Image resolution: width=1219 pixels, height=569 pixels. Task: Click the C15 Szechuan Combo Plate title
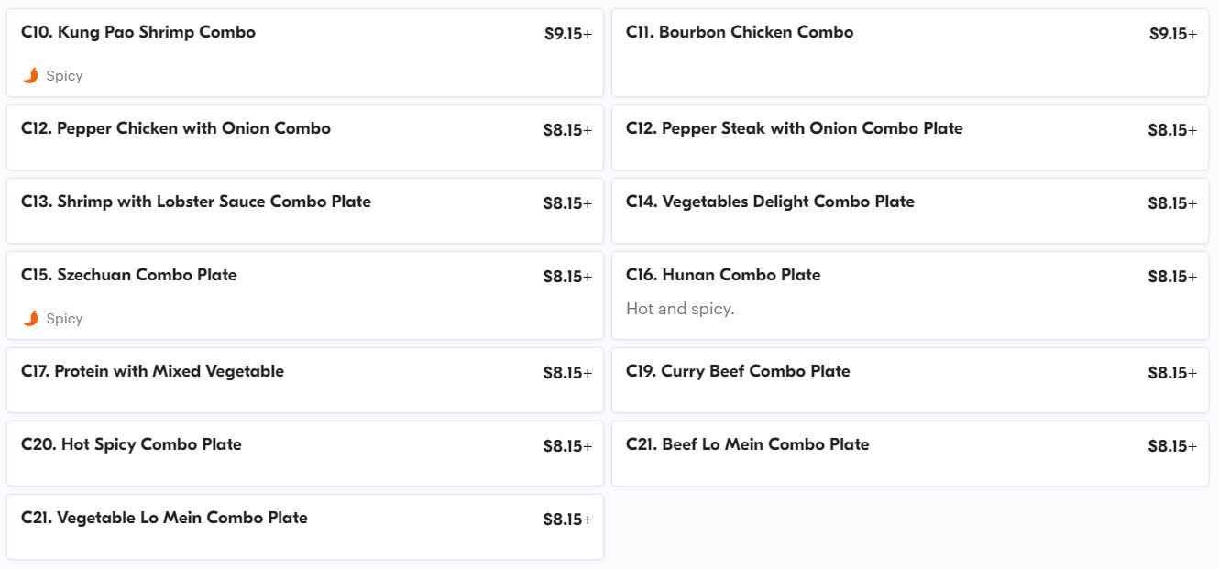point(129,275)
